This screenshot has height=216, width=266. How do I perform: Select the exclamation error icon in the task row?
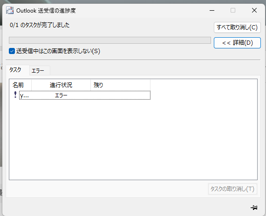[15, 95]
